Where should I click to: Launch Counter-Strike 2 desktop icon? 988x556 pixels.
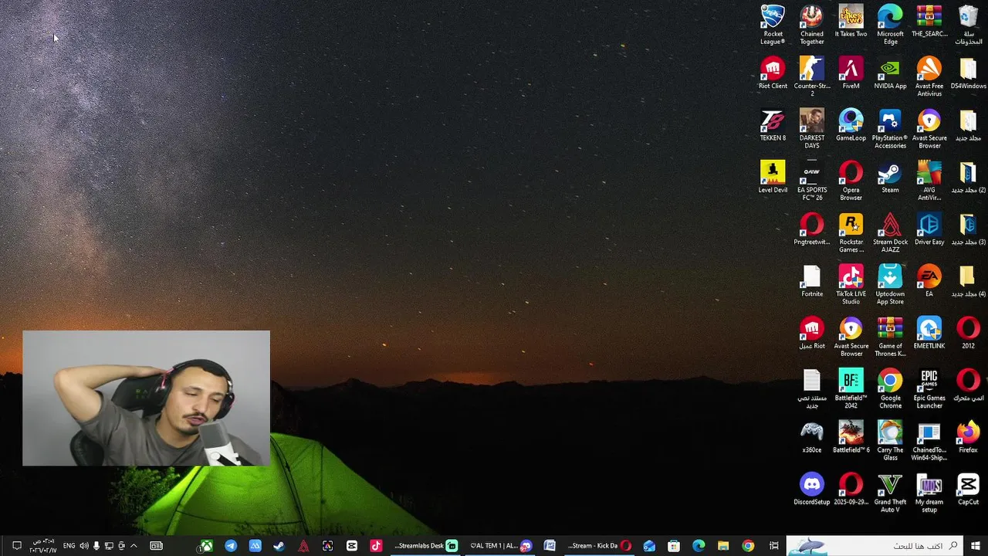[x=812, y=76]
